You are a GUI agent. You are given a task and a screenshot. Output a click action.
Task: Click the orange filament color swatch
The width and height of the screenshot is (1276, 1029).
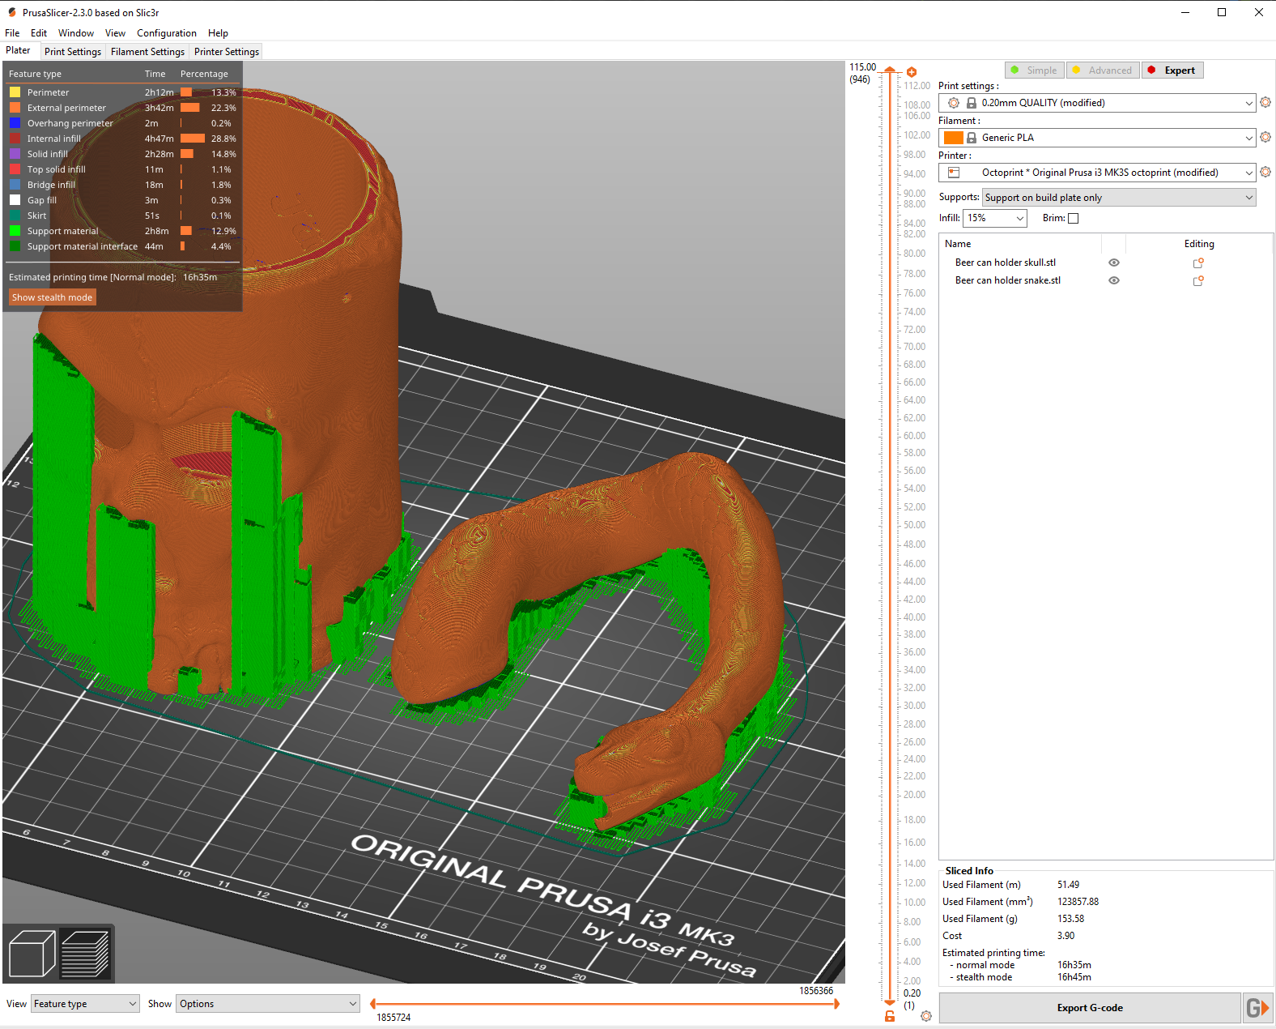tap(954, 138)
